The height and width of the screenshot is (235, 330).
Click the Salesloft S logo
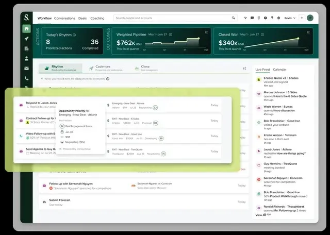[26, 18]
